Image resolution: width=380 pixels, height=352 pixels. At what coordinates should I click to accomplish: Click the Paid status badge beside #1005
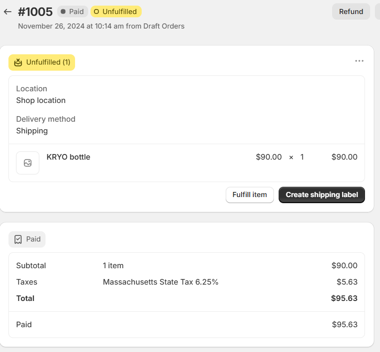[72, 12]
